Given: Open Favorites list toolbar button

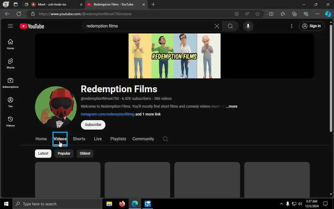Looking at the screenshot, I should point(283,14).
